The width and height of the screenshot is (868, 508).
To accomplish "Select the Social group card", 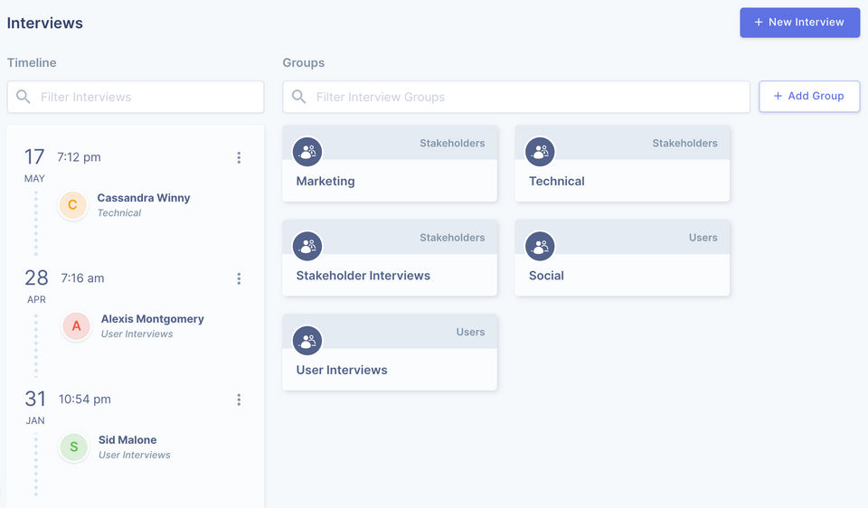I will [622, 276].
